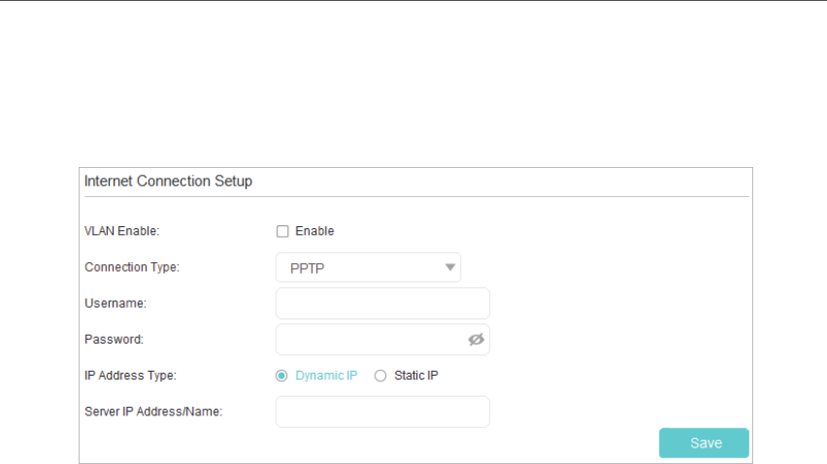Toggle the password visibility eye icon
The image size is (827, 464).
[476, 340]
